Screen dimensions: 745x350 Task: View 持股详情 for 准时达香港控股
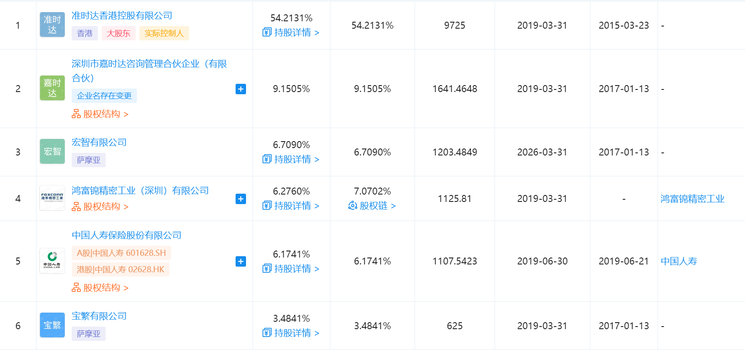[x=291, y=33]
